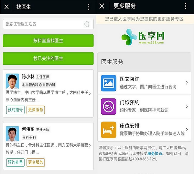
Task: Tap 预约挂号 for 陈小林
Action: (x=15, y=110)
